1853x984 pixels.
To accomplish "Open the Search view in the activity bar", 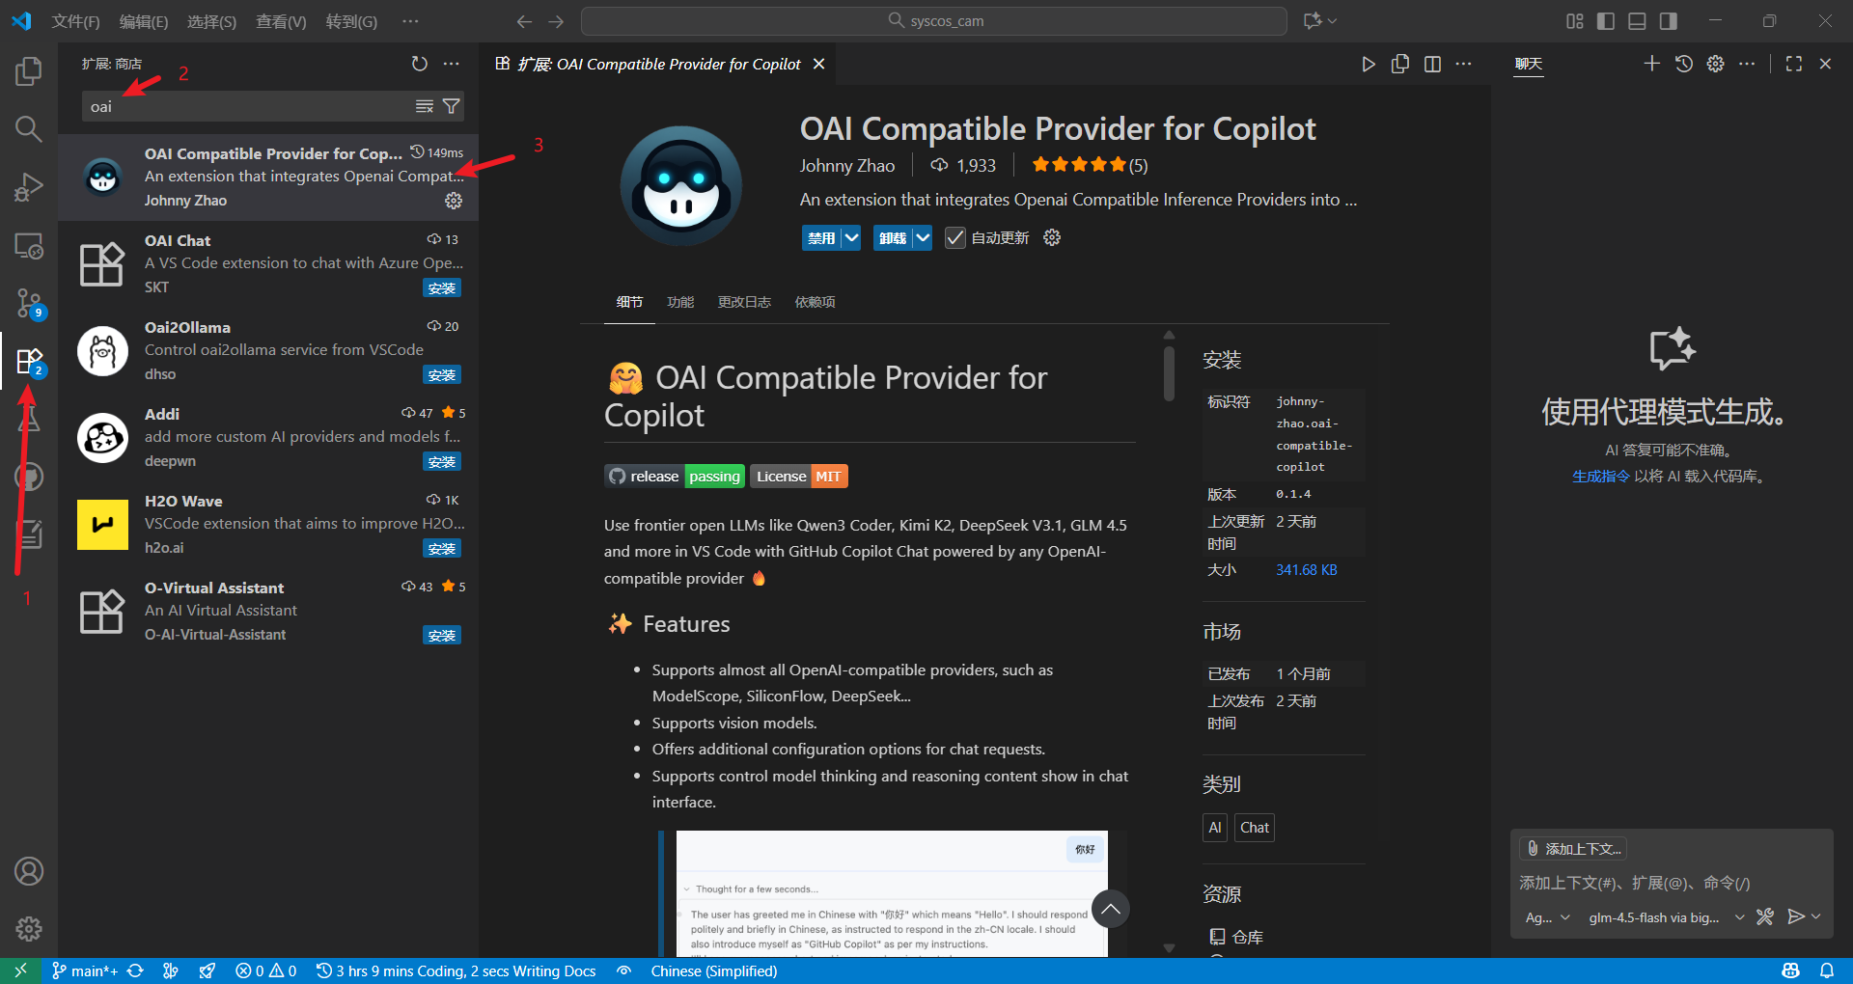I will click(x=29, y=128).
